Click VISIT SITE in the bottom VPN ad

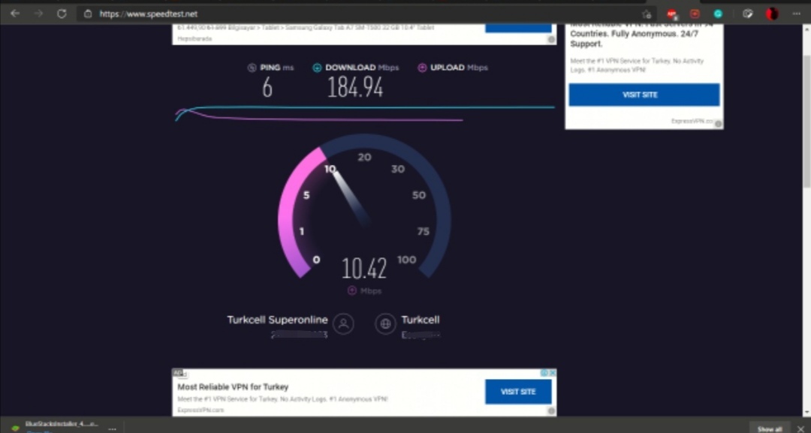click(518, 392)
